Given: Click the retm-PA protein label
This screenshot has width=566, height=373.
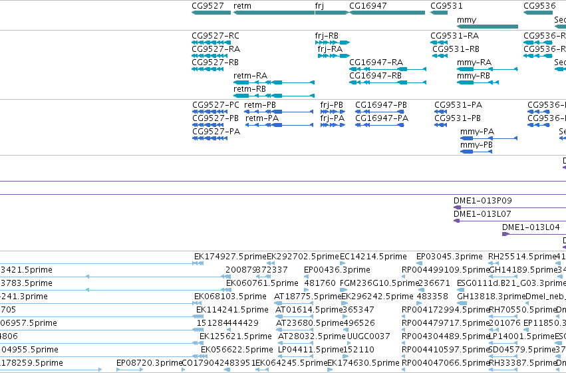Looking at the screenshot, I should click(x=261, y=118).
